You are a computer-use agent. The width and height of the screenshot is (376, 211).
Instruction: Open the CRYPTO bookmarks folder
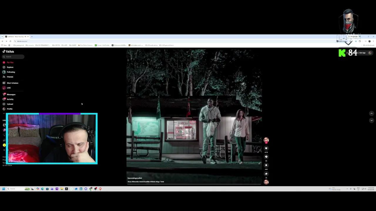56,45
